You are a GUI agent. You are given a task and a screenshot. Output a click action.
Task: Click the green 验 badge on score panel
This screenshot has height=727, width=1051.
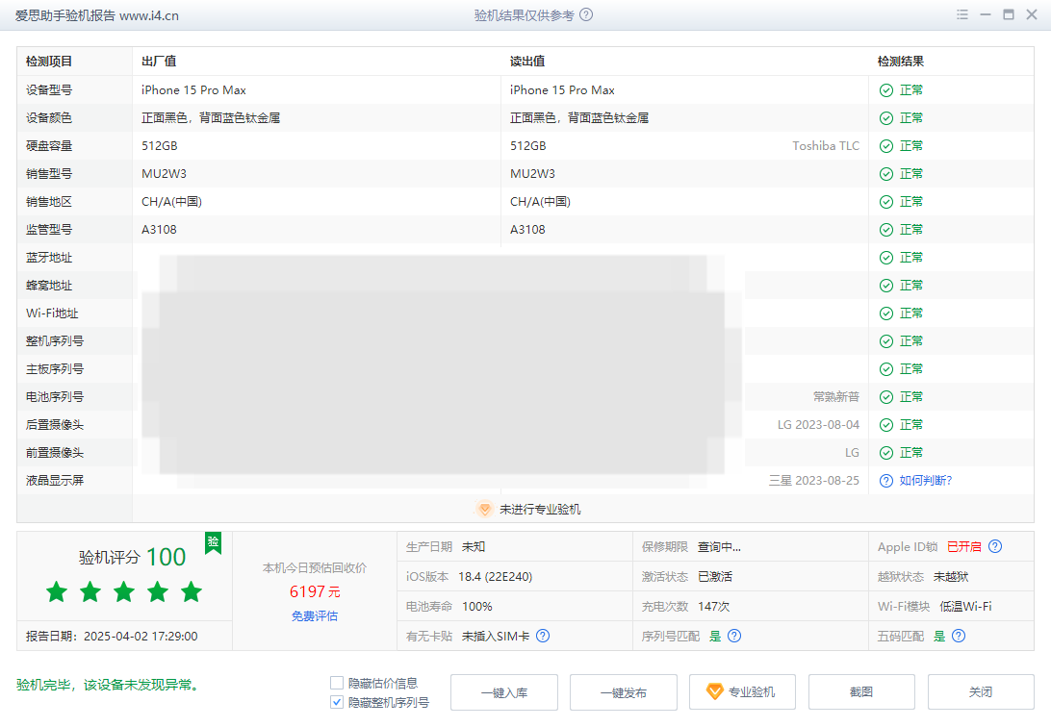(213, 542)
